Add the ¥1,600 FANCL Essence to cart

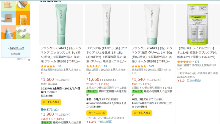coord(51,102)
